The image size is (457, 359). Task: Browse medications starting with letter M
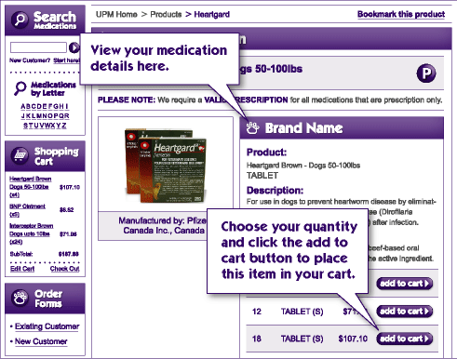click(39, 116)
